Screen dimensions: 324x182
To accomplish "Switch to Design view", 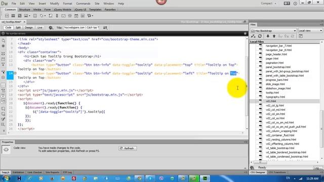I will [x=29, y=28].
